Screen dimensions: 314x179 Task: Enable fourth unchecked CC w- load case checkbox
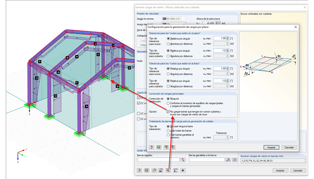click(138, 119)
